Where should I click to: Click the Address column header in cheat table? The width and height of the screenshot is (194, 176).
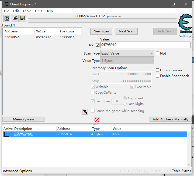(x=74, y=129)
